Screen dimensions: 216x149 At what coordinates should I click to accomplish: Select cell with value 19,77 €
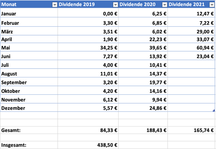[143, 82]
